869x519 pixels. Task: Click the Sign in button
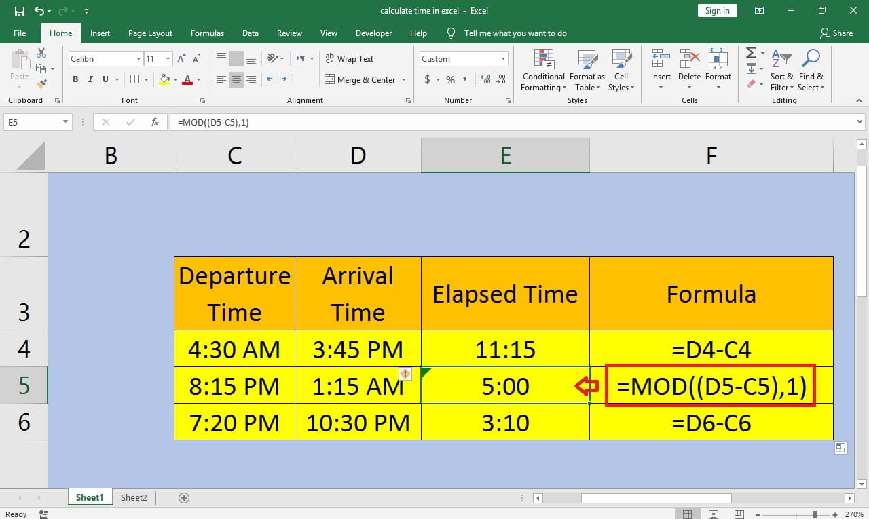tap(717, 10)
